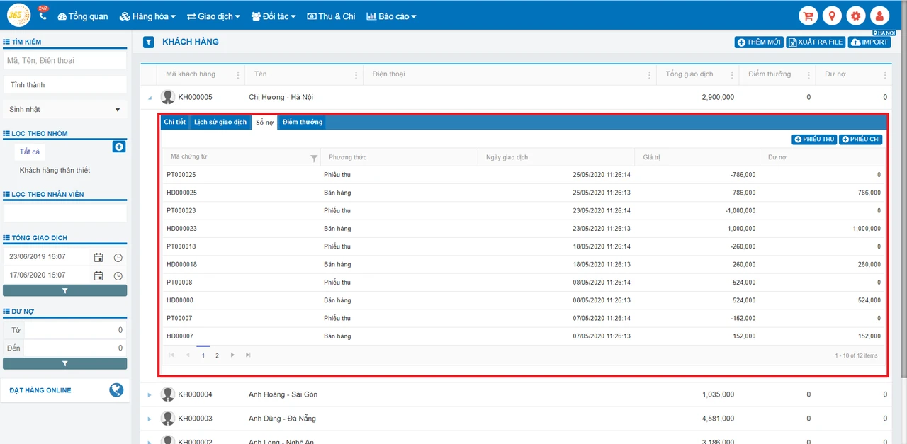Click the globe icon for online ordering
This screenshot has height=444, width=907.
[116, 389]
